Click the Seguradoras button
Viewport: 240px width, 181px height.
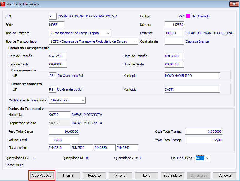click(x=173, y=176)
